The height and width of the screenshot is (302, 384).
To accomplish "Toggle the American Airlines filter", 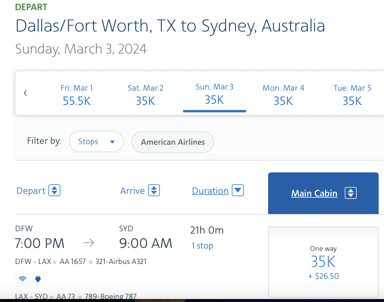I will click(x=173, y=142).
